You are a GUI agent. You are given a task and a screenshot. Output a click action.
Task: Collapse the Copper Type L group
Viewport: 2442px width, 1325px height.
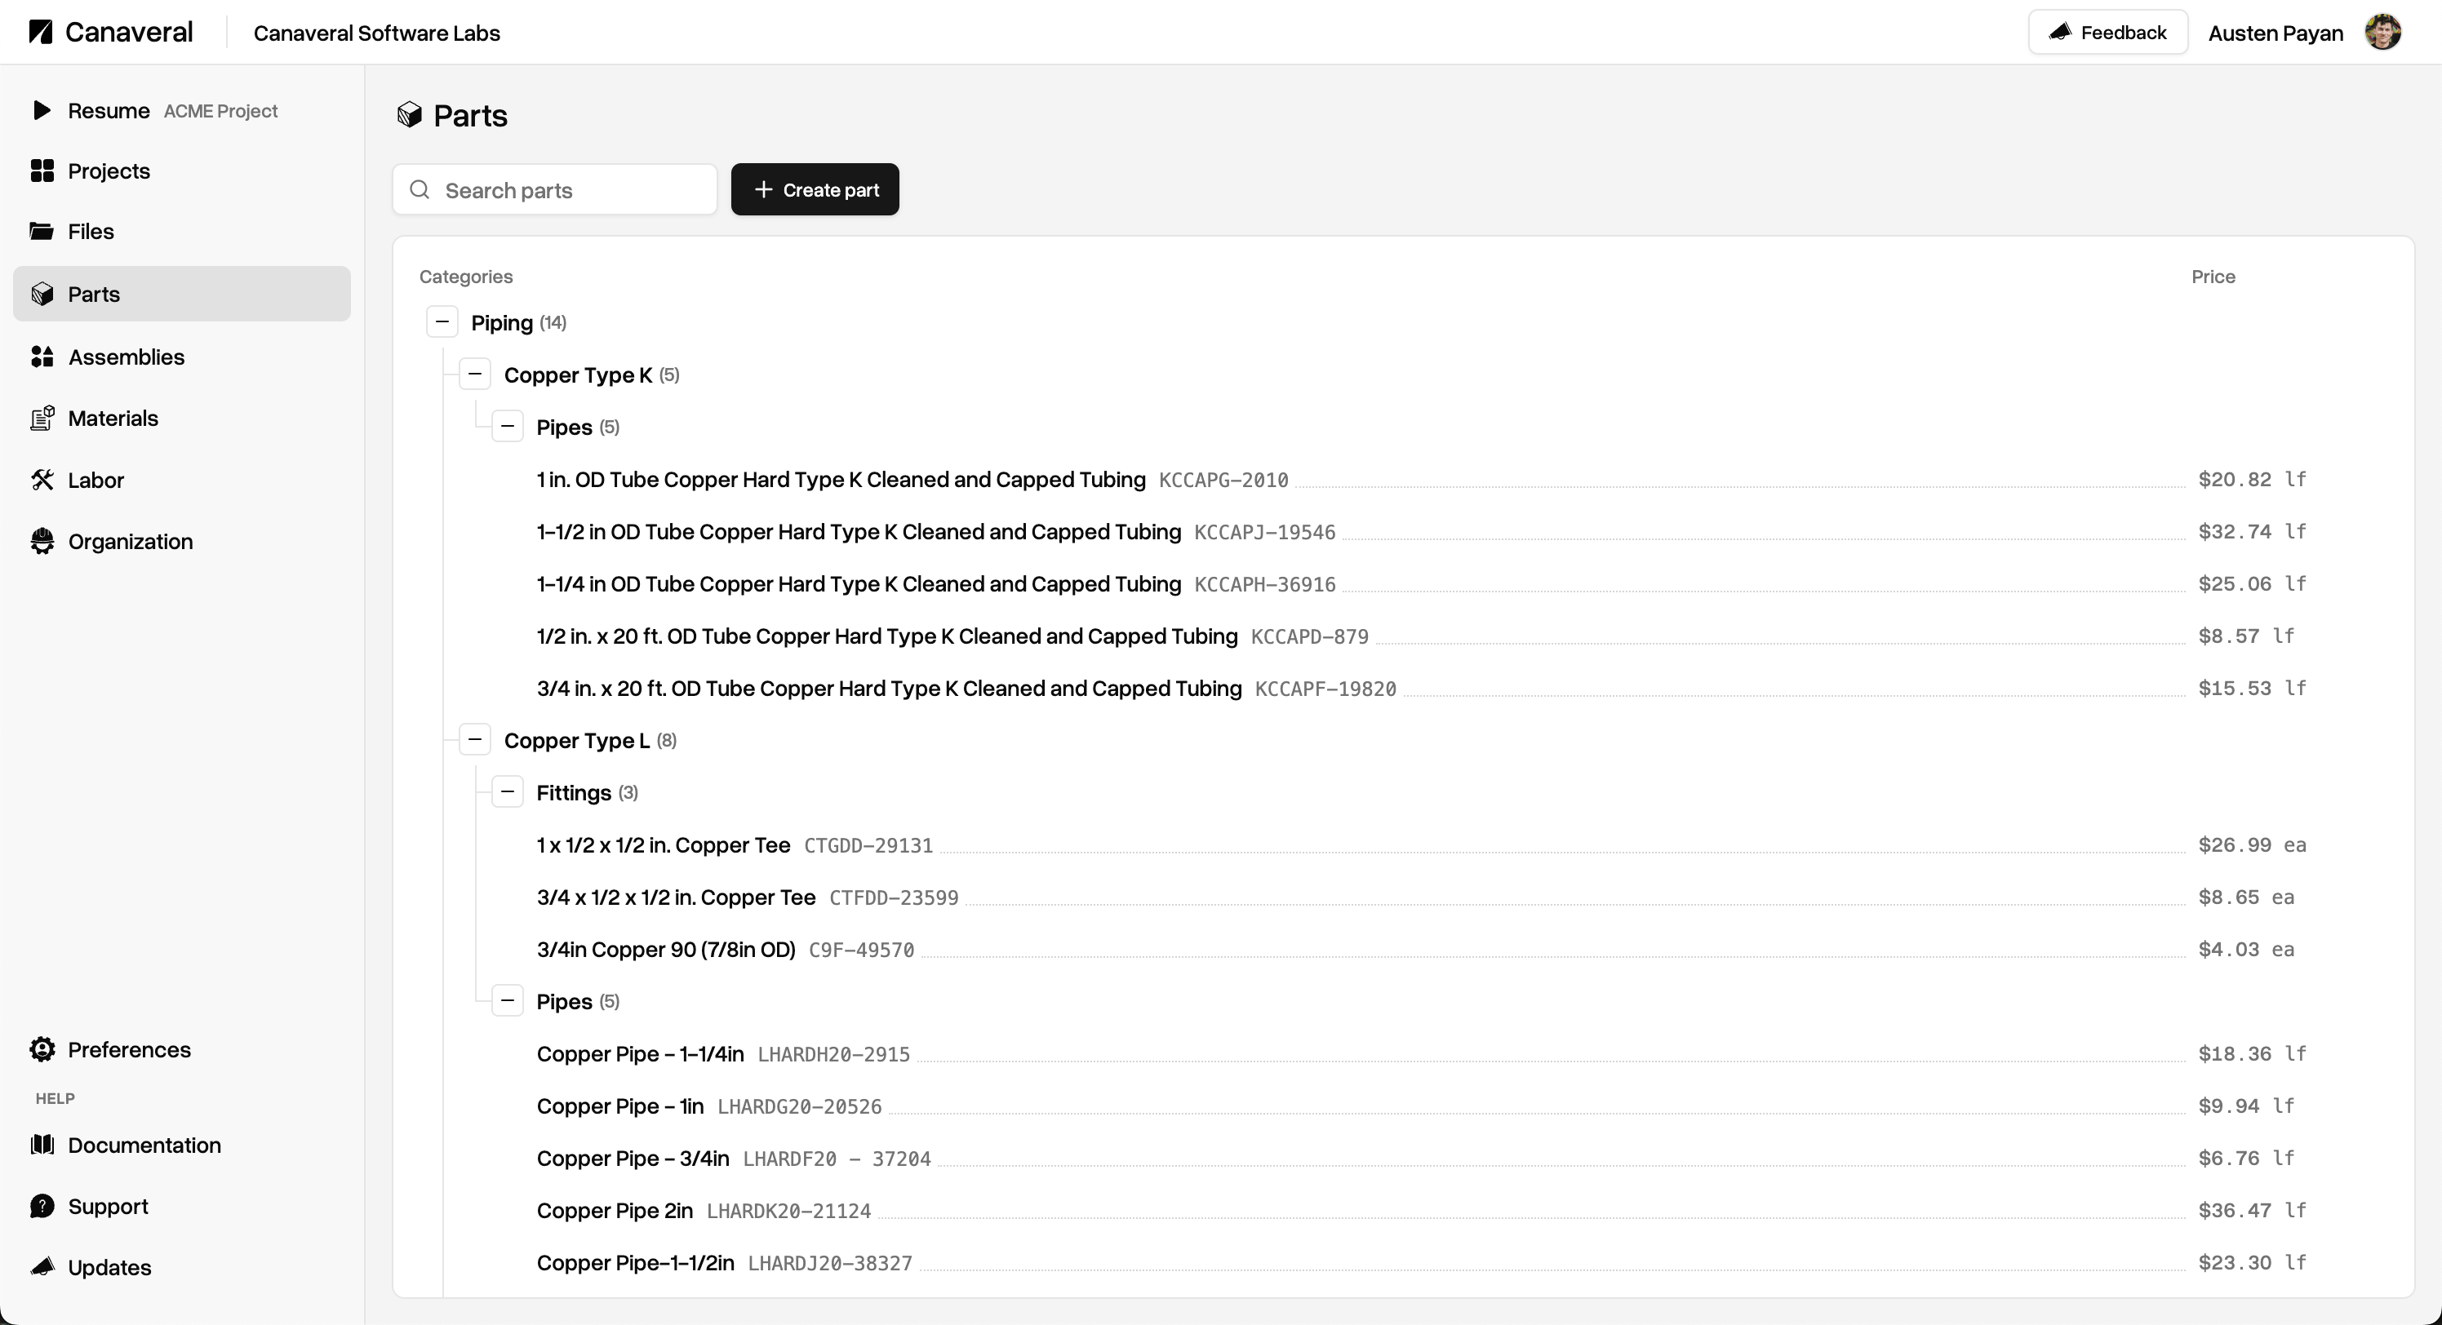coord(475,739)
